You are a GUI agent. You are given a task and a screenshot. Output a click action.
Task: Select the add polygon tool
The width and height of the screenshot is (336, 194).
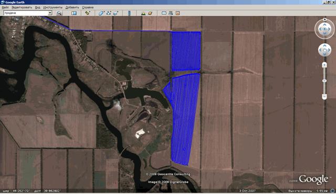101,13
